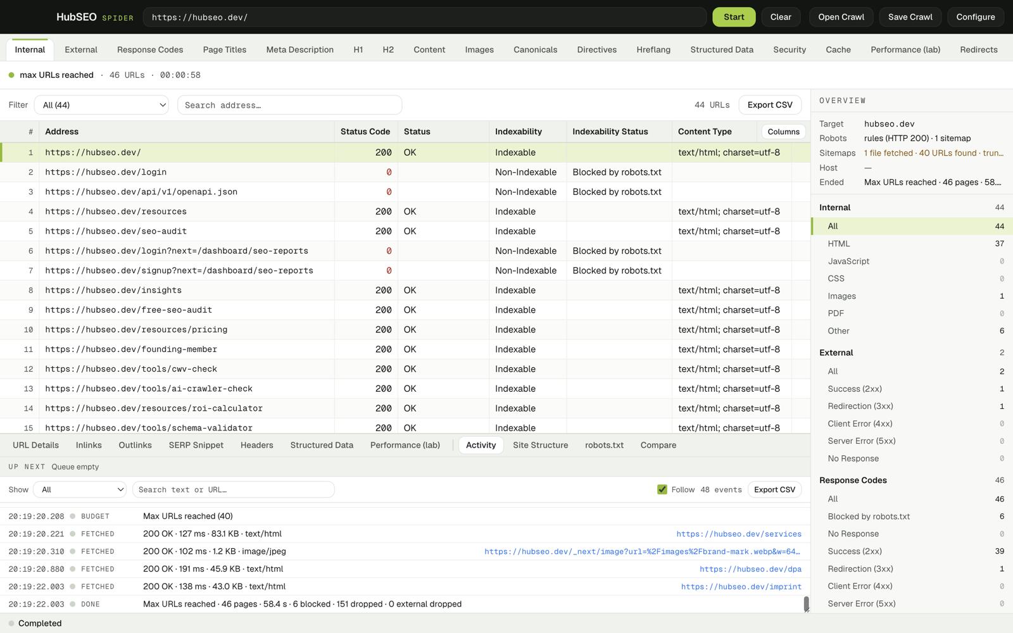
Task: Click the activity log scrollbar thumb
Action: tap(807, 604)
